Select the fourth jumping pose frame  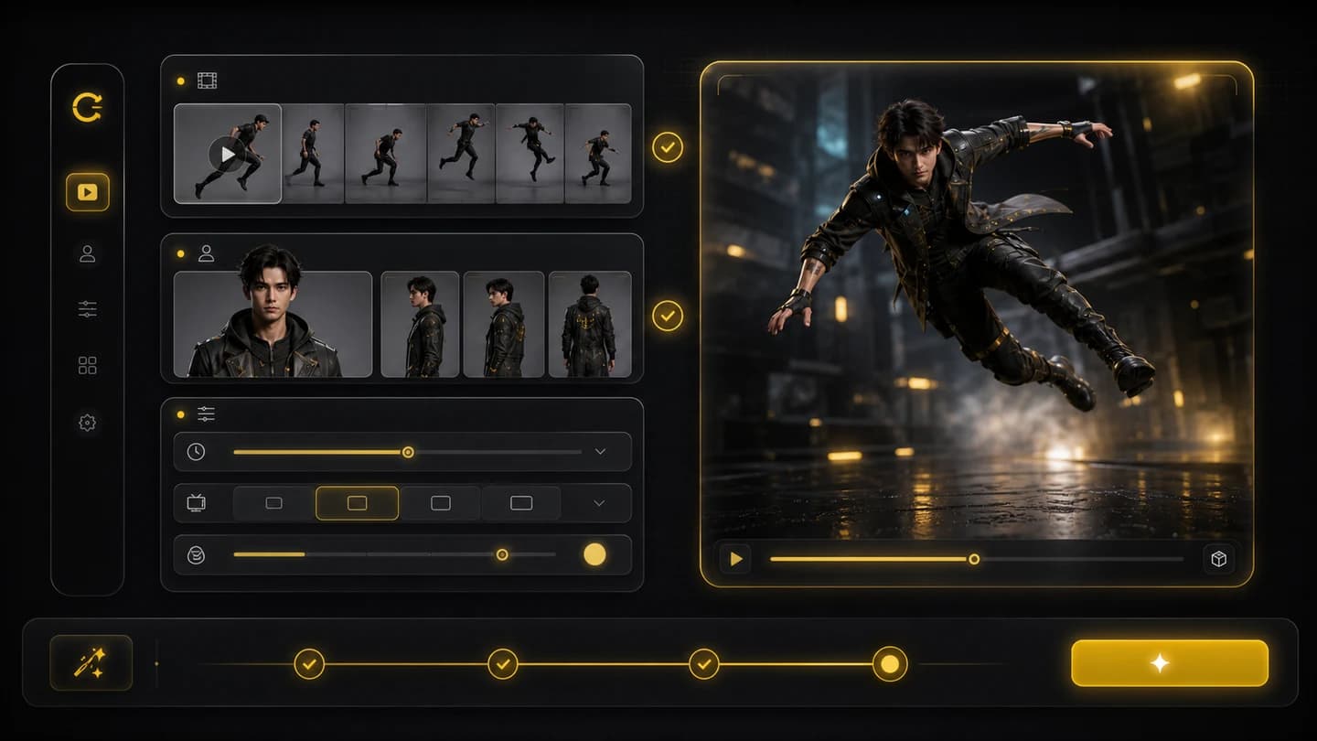pyautogui.click(x=461, y=154)
